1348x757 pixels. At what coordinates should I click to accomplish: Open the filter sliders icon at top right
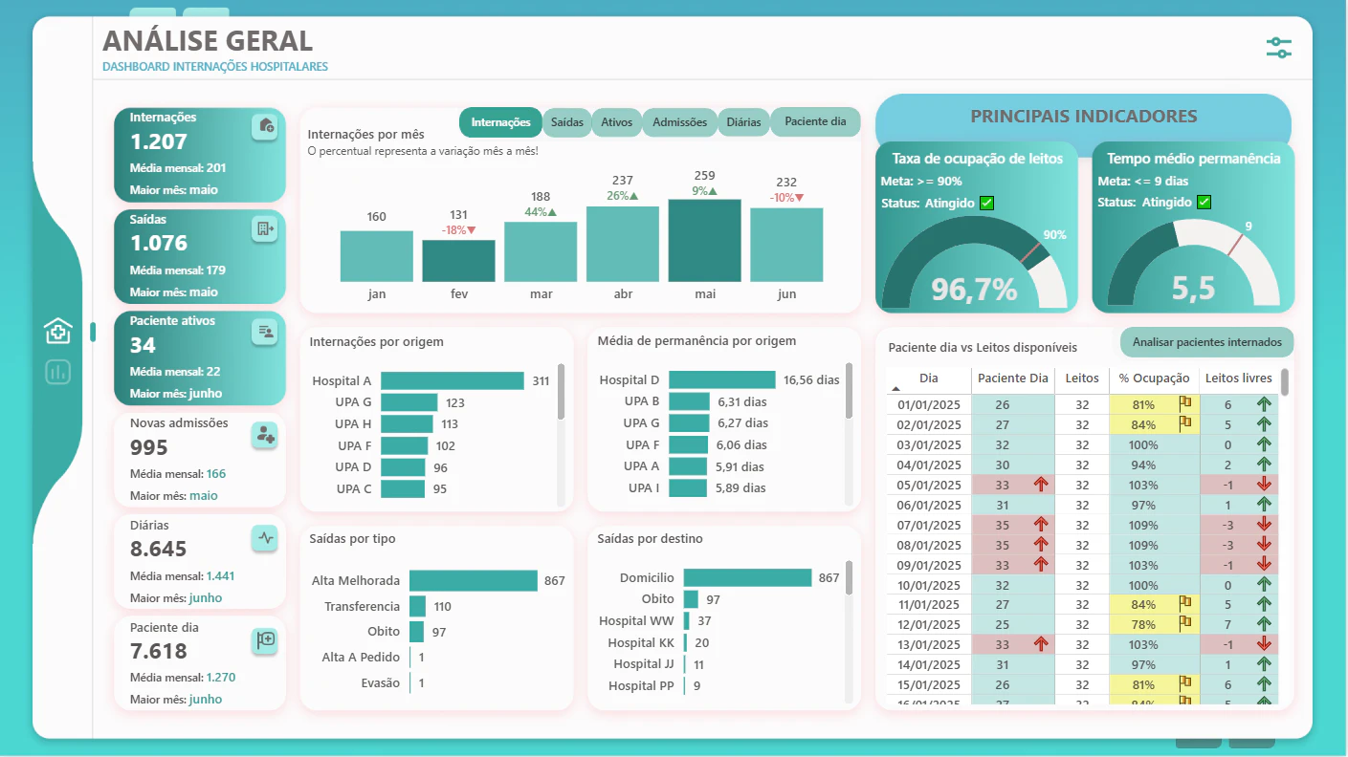click(x=1278, y=48)
